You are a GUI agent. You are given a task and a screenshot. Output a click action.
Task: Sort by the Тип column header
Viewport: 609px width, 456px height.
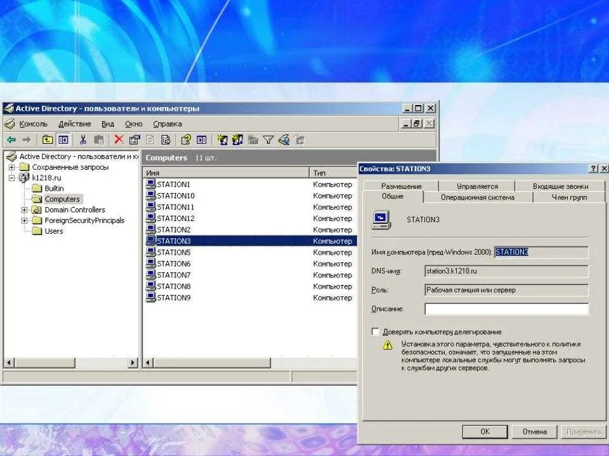point(333,173)
